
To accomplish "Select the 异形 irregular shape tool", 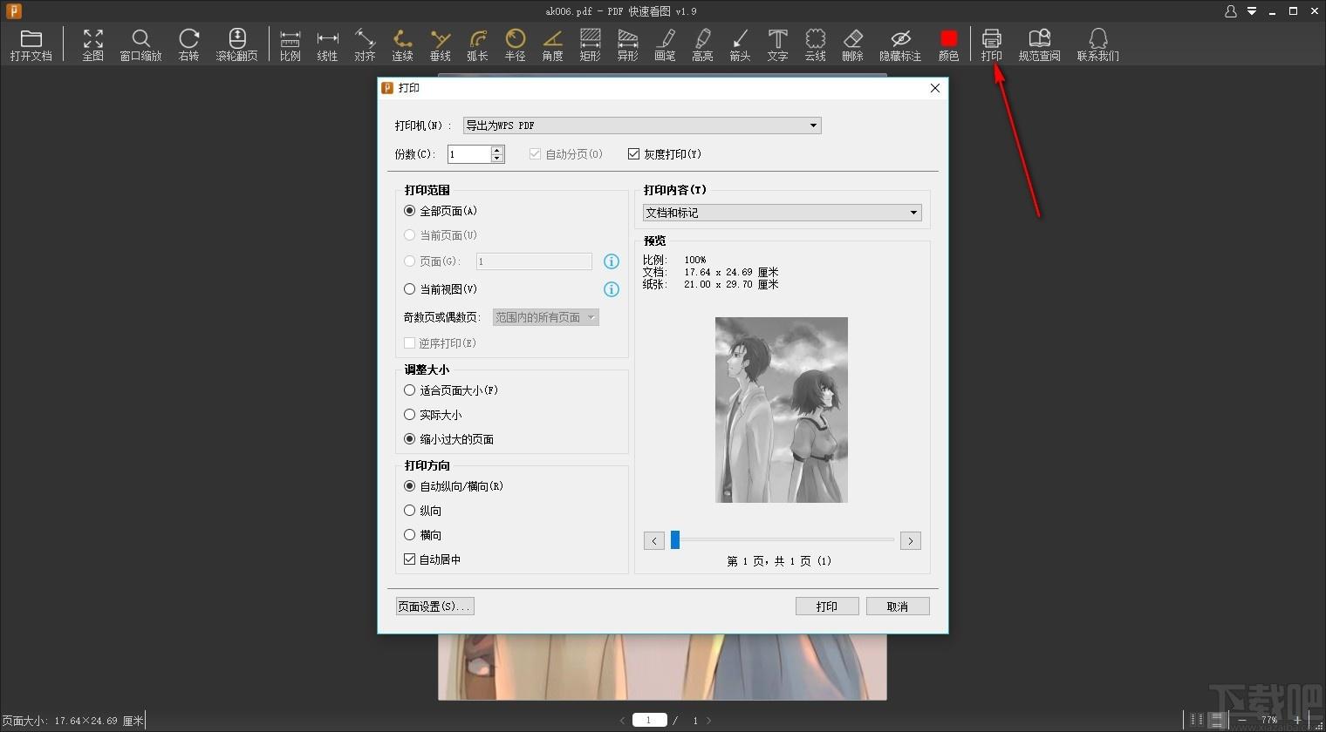I will coord(627,44).
